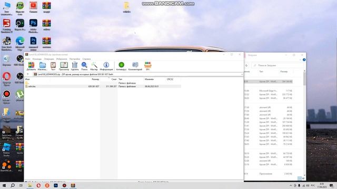The image size is (337, 189).
Task: Click the Антивирус toolbar icon
Action: tap(121, 66)
